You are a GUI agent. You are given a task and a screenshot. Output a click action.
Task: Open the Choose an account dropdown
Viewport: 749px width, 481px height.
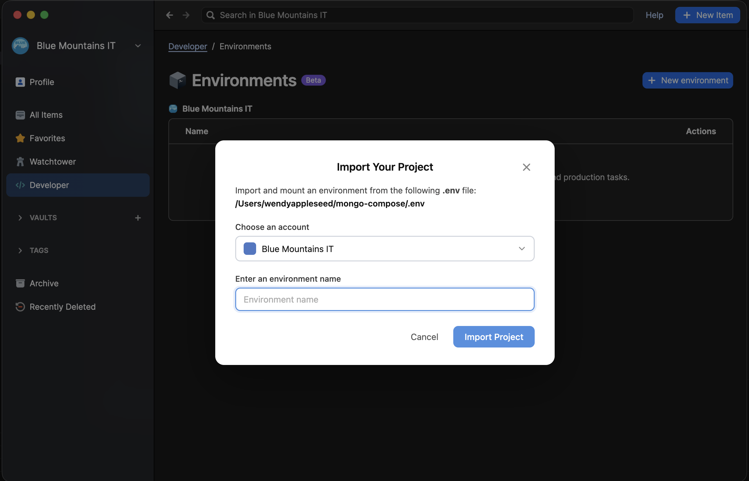pos(385,249)
